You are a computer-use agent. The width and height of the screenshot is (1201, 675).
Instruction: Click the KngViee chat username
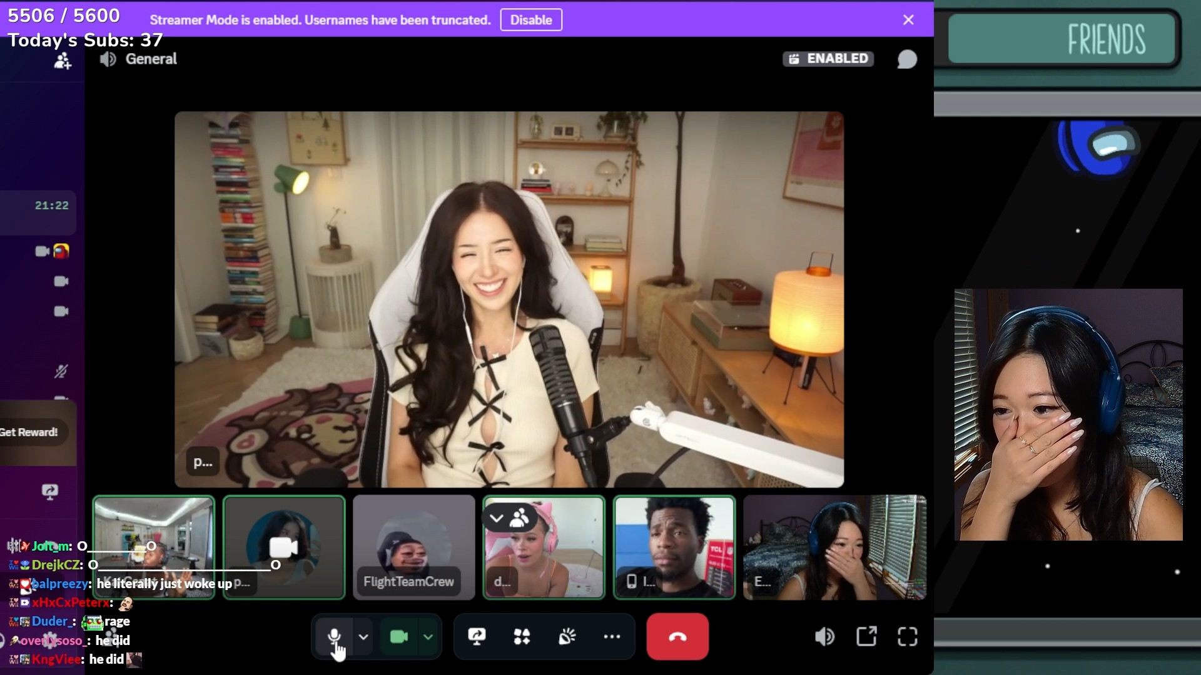[x=56, y=659]
